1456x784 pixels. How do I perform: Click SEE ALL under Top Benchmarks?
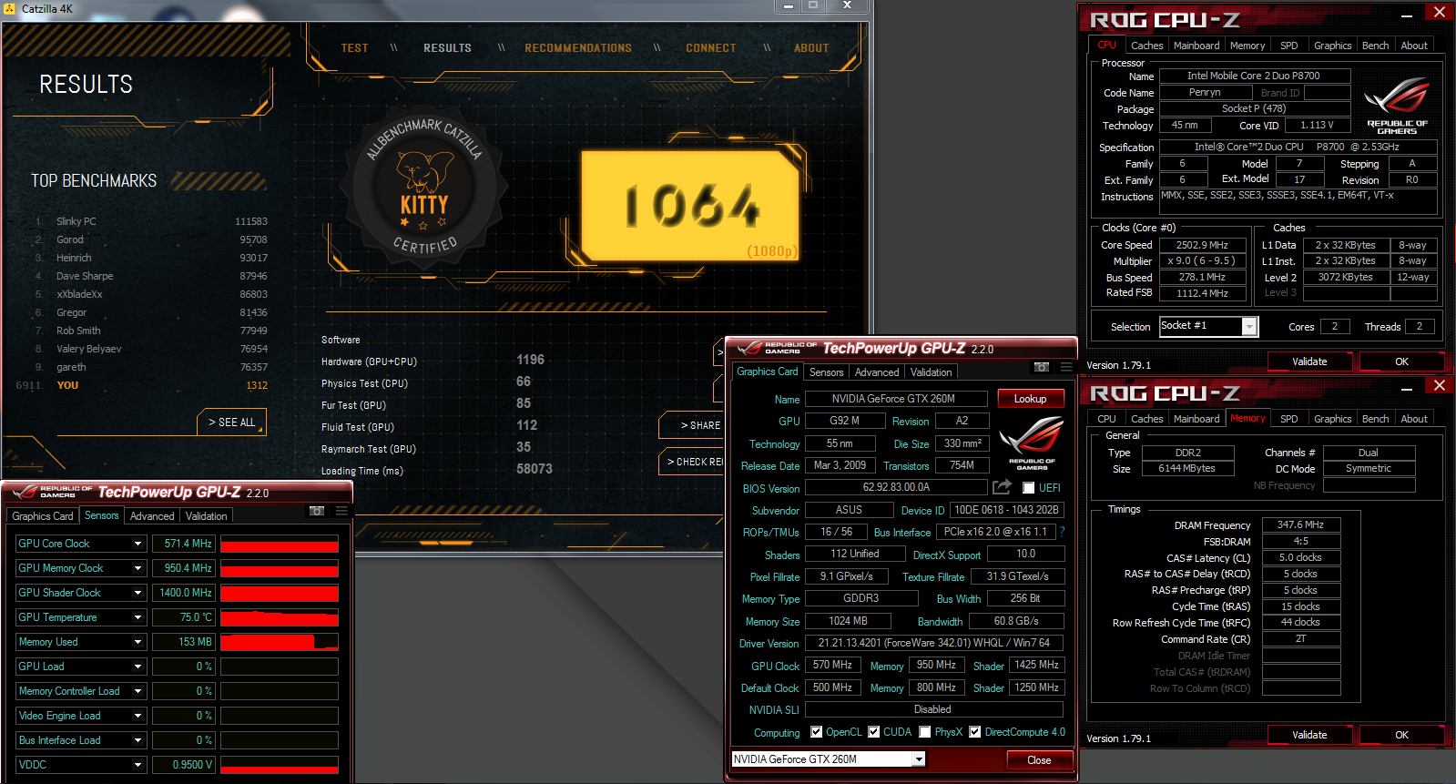pos(232,423)
